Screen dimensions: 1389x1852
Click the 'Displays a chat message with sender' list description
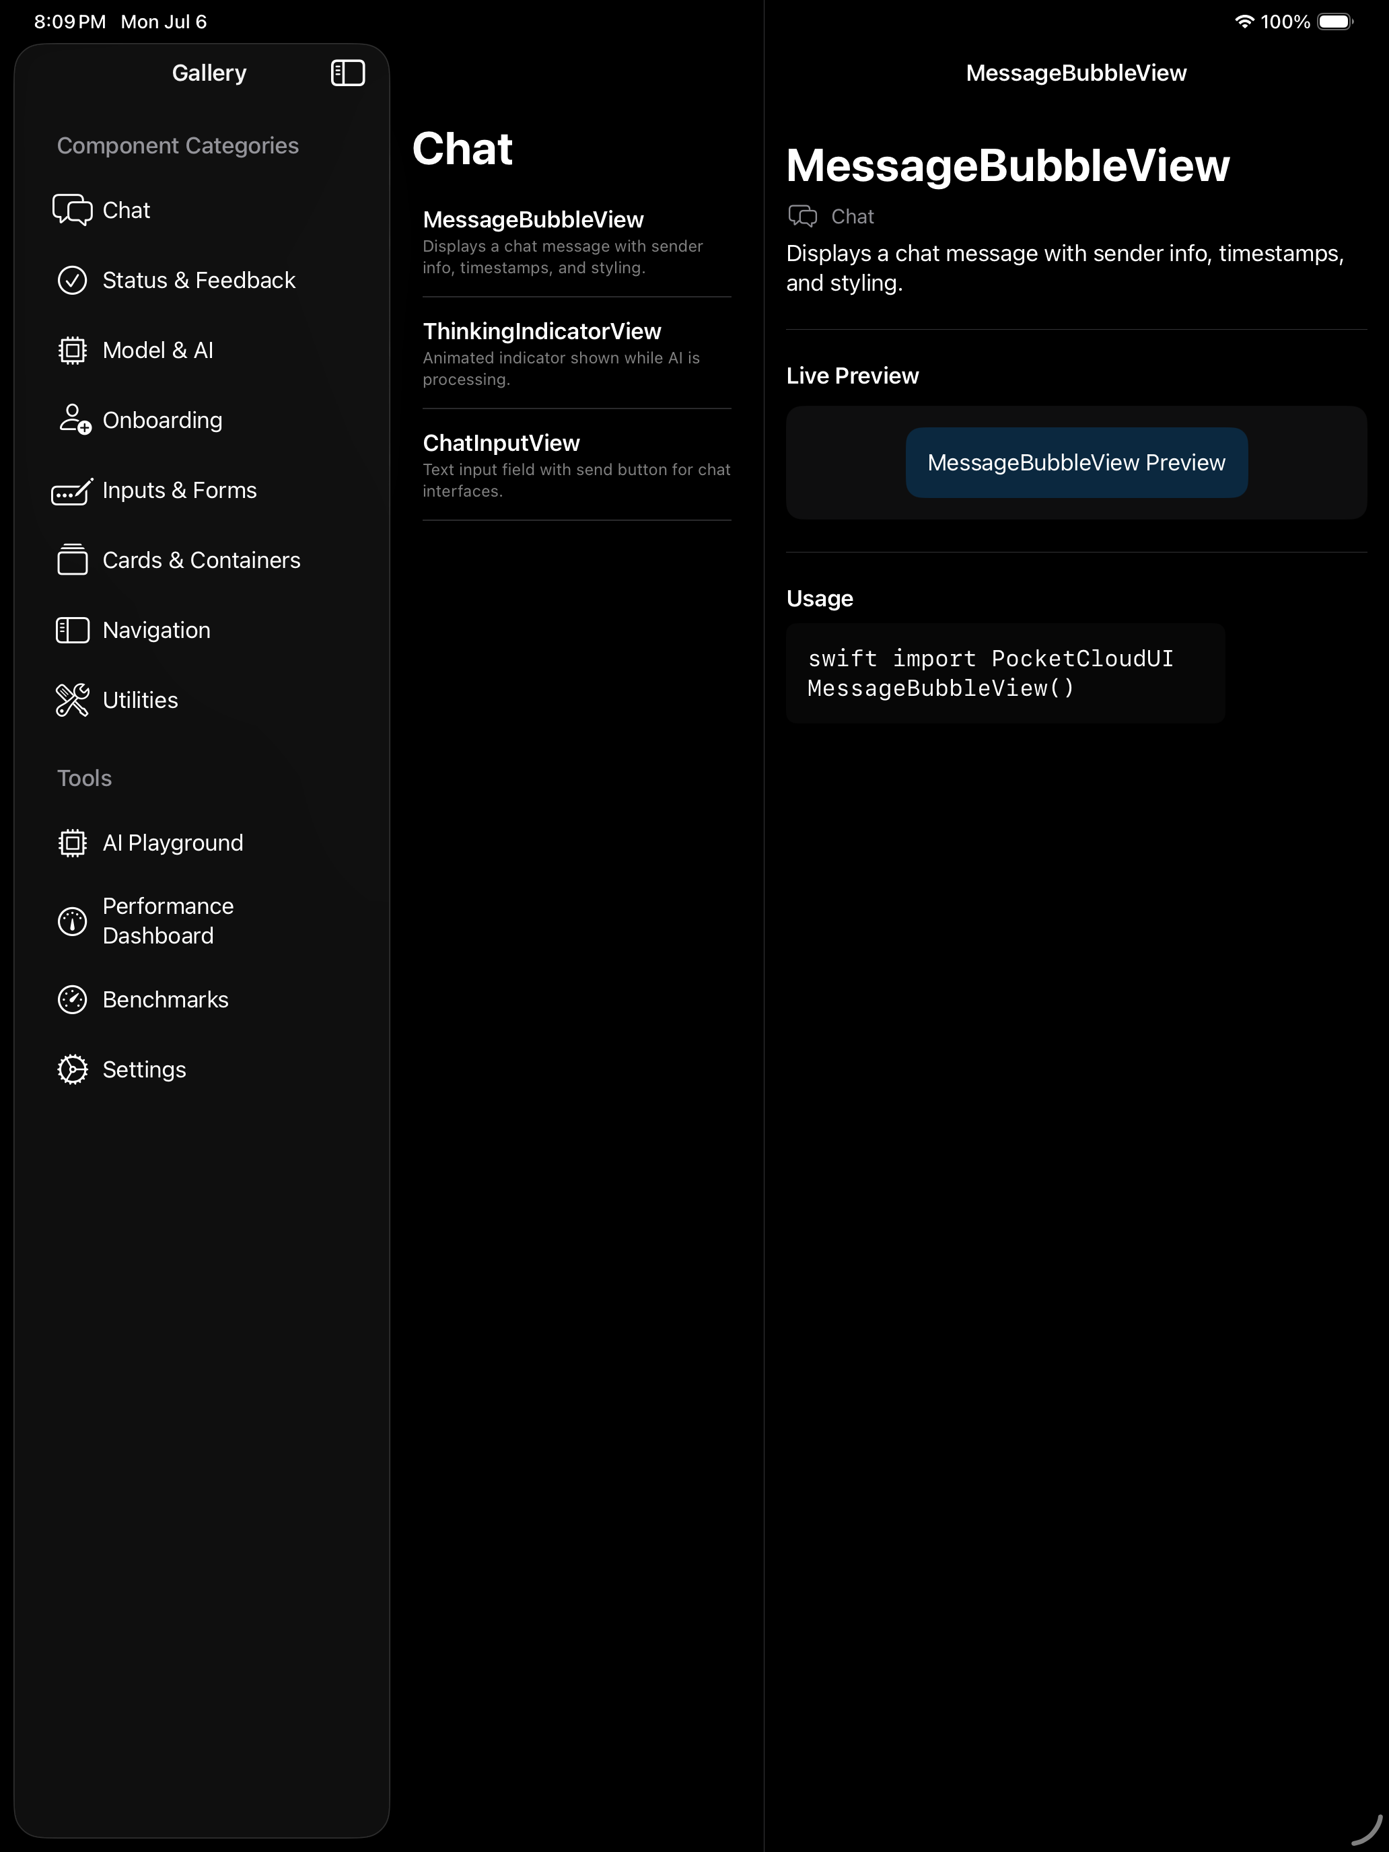(563, 257)
